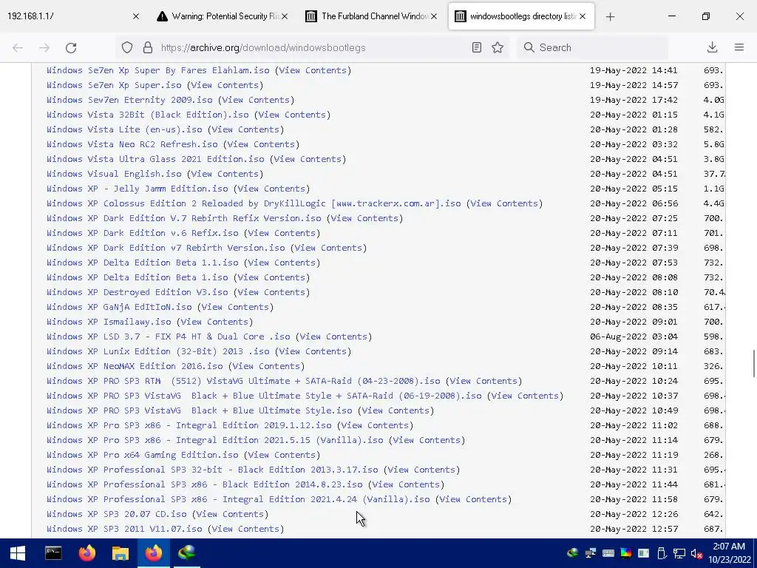Download Windows XP Delta Edition Beta 1.iso
The image size is (757, 568).
(x=137, y=277)
